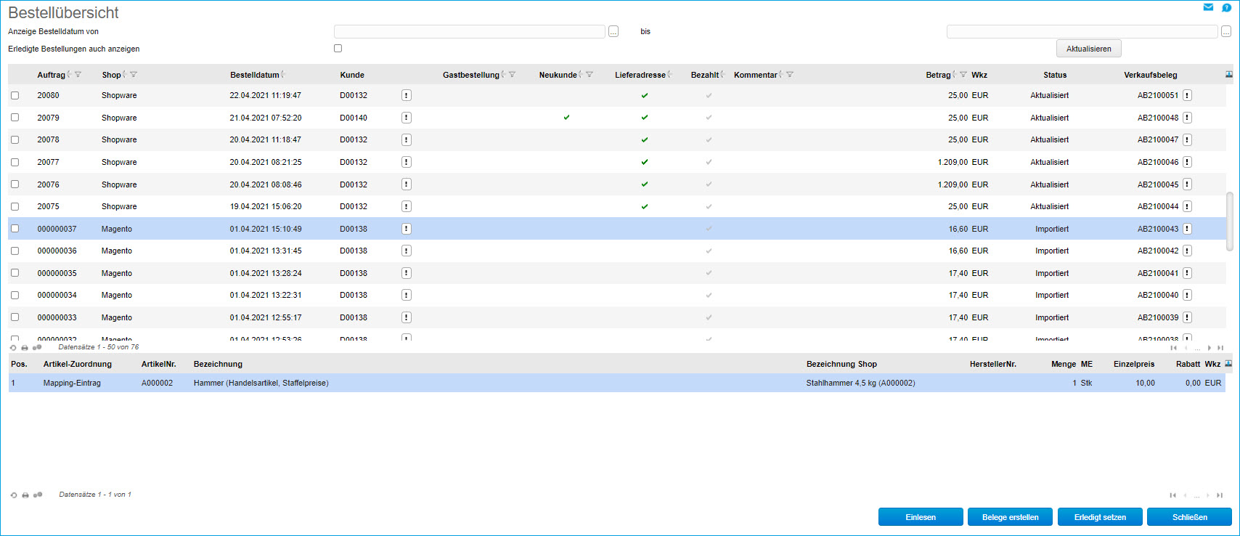Image resolution: width=1240 pixels, height=536 pixels.
Task: Select customer D00140 in order 20079
Action: 354,118
